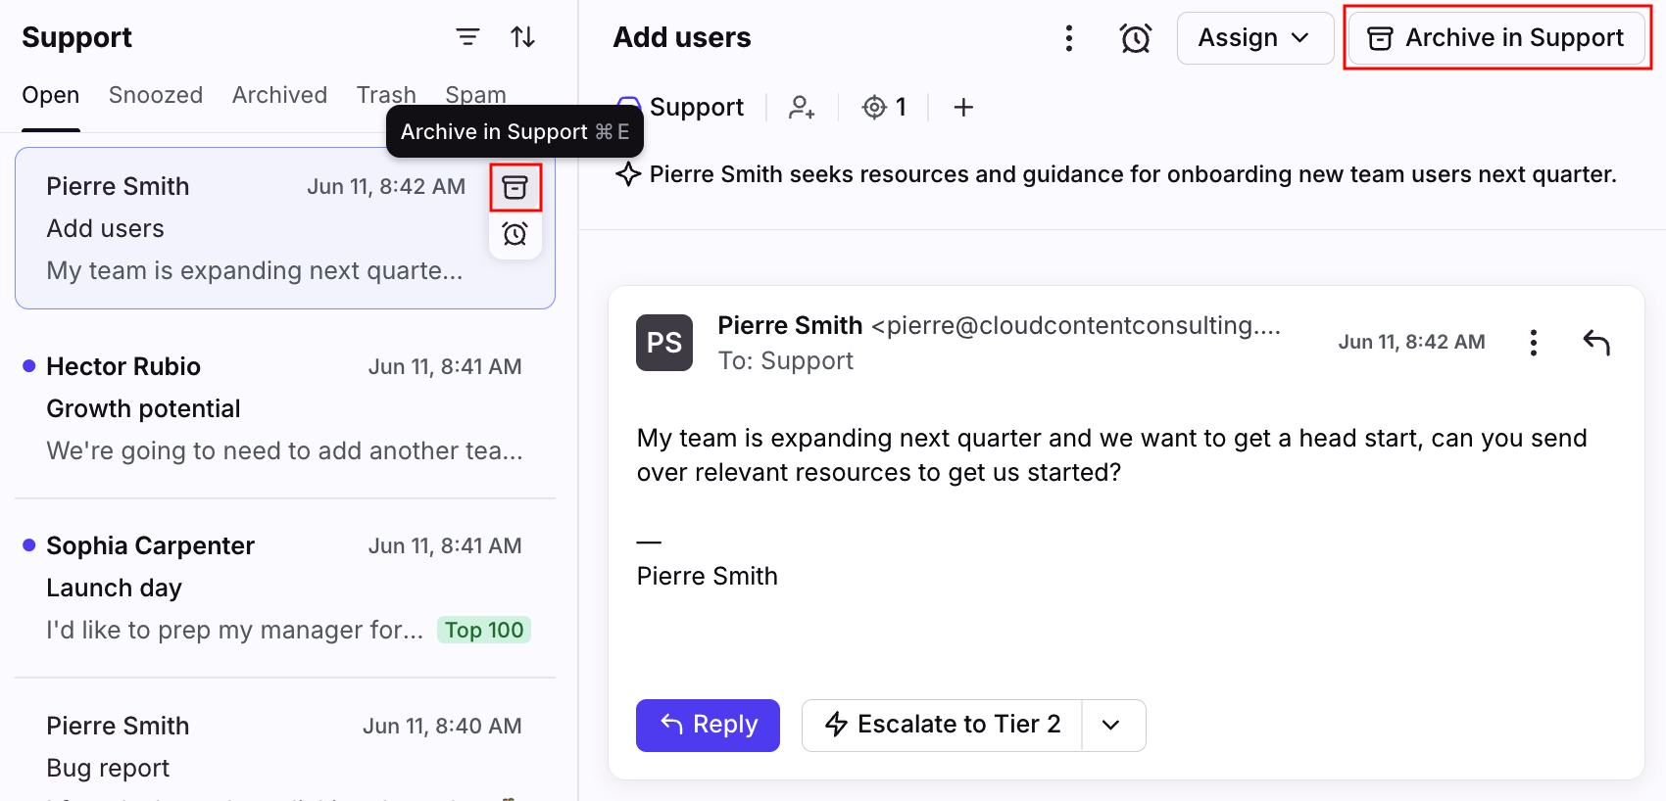Viewport: 1666px width, 801px height.
Task: Click the To: Support recipient line
Action: coord(786,361)
